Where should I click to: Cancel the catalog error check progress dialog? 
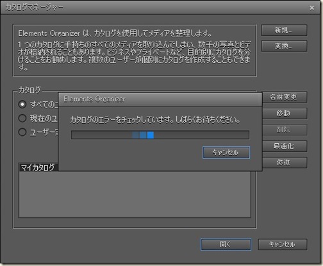226,153
